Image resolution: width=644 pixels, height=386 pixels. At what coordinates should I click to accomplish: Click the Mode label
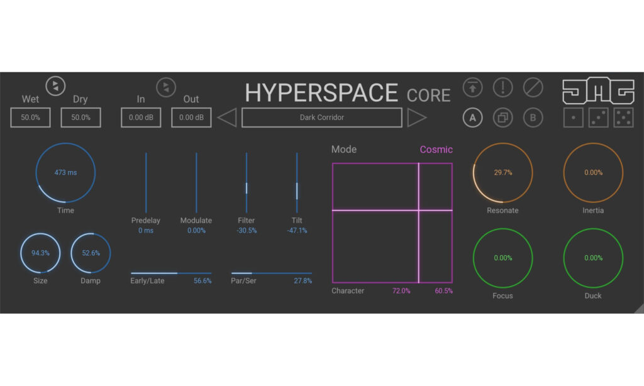tap(344, 150)
